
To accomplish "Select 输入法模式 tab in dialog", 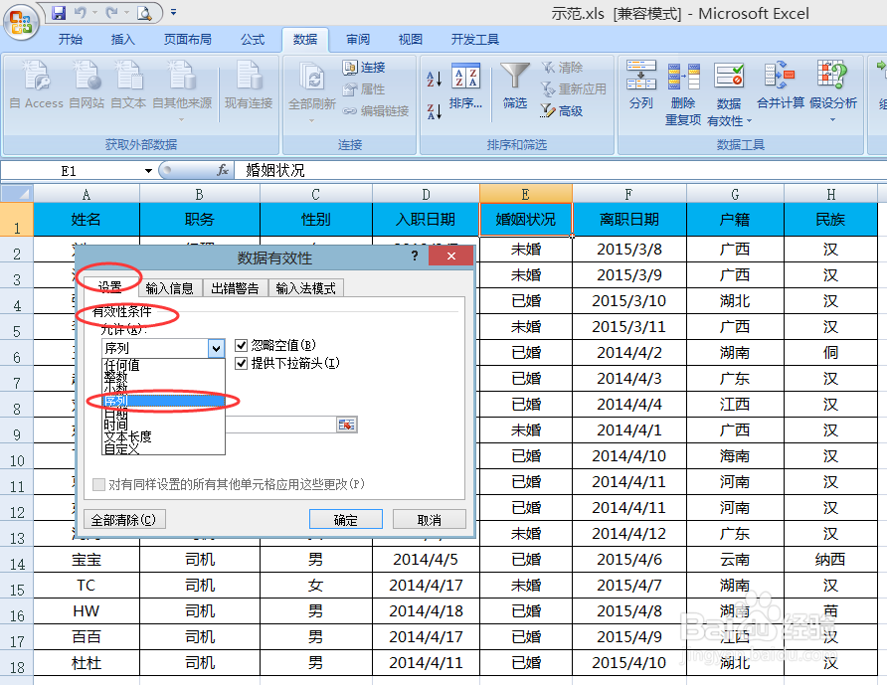I will (x=305, y=288).
